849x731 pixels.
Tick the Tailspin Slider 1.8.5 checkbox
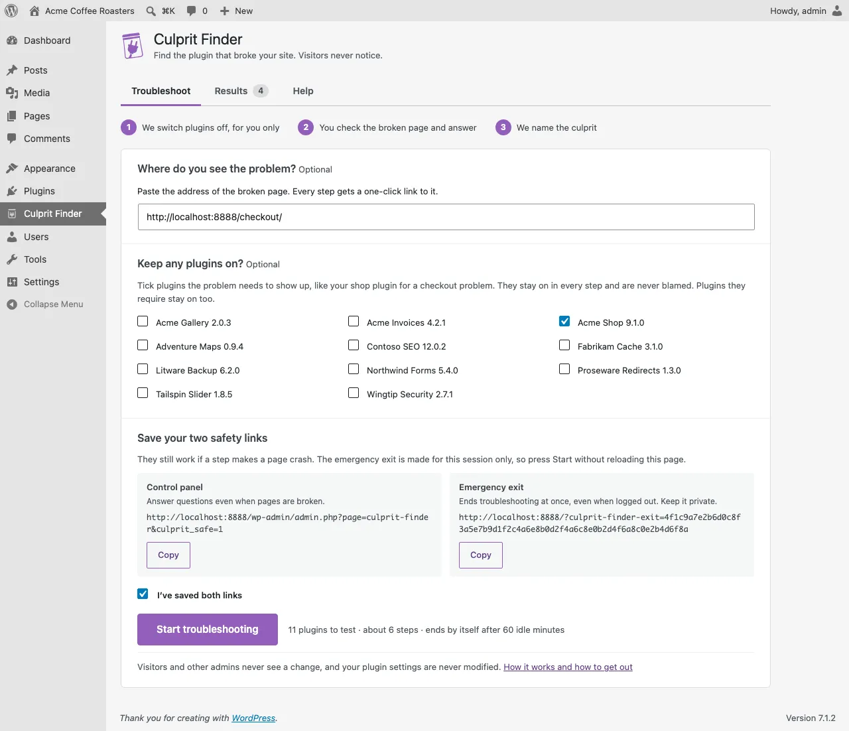point(143,393)
